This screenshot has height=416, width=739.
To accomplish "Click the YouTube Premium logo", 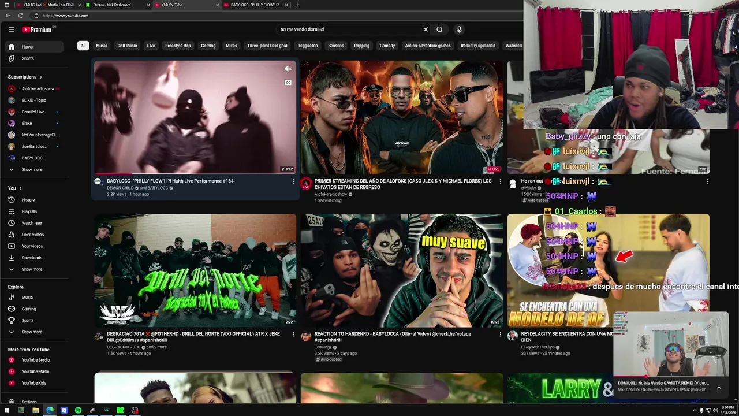I will point(38,29).
